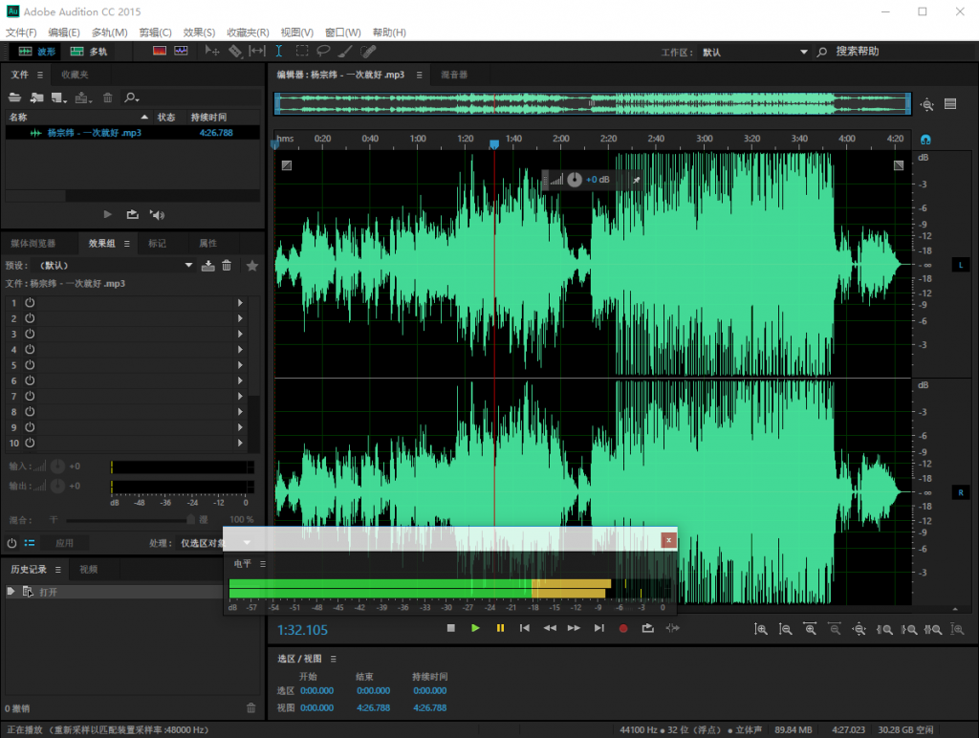Viewport: 979px width, 738px height.
Task: Toggle power for effect slot 7
Action: [x=30, y=396]
